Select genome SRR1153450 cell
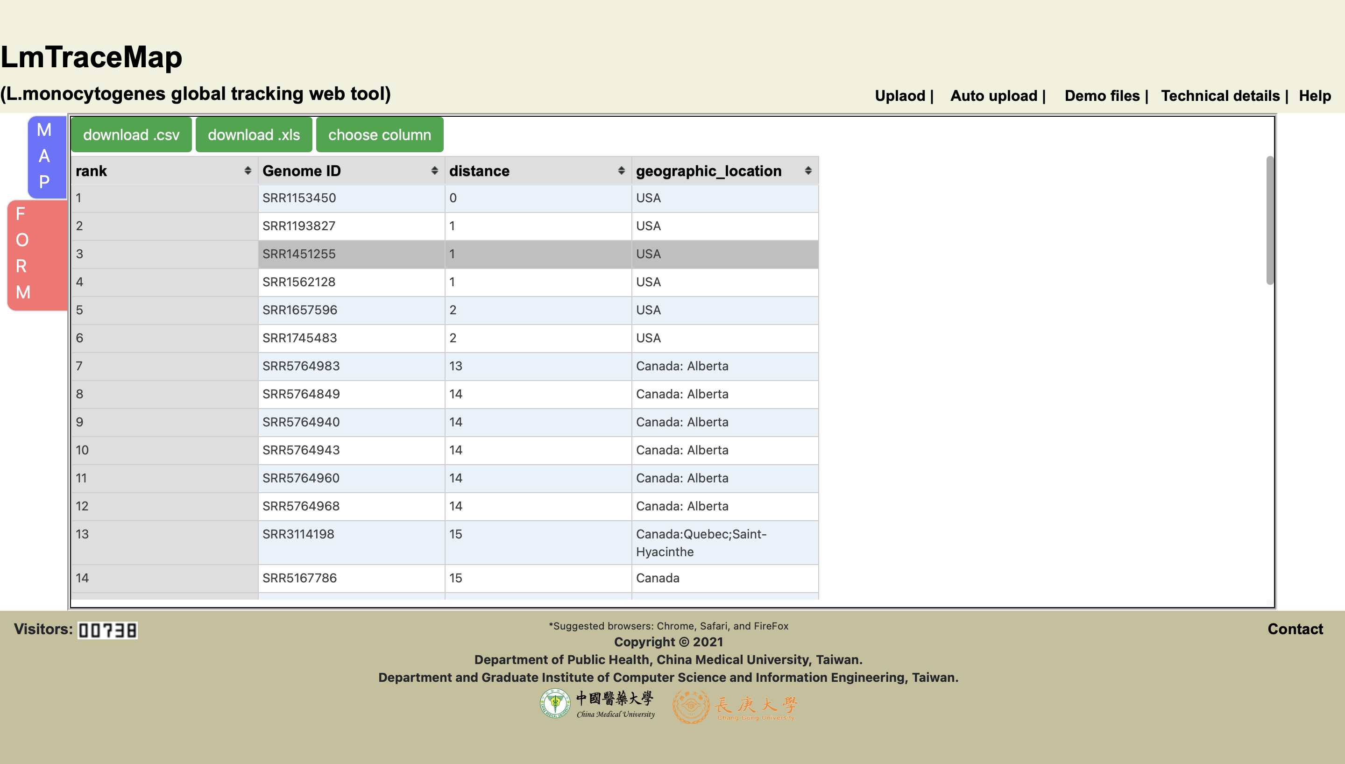 pyautogui.click(x=351, y=198)
